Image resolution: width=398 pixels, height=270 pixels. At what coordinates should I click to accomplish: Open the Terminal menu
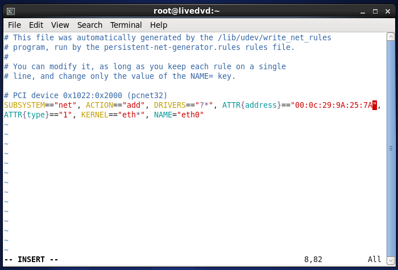(126, 25)
